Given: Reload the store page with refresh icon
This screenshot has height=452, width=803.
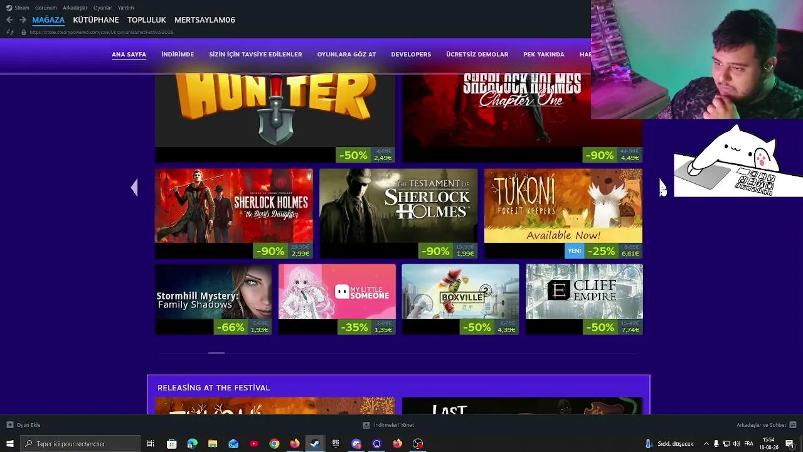Looking at the screenshot, I should click(x=9, y=32).
